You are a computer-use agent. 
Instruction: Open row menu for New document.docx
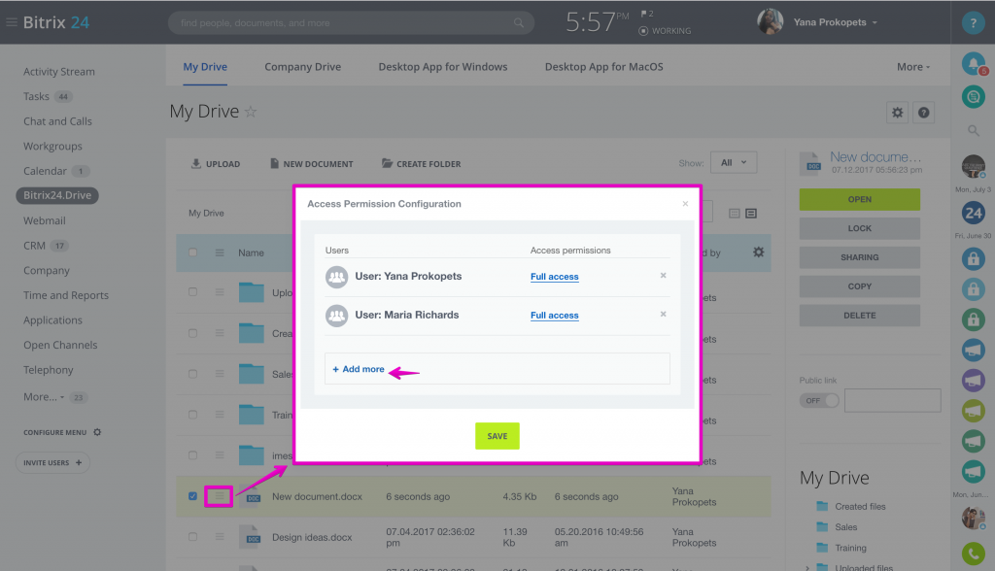pos(219,496)
